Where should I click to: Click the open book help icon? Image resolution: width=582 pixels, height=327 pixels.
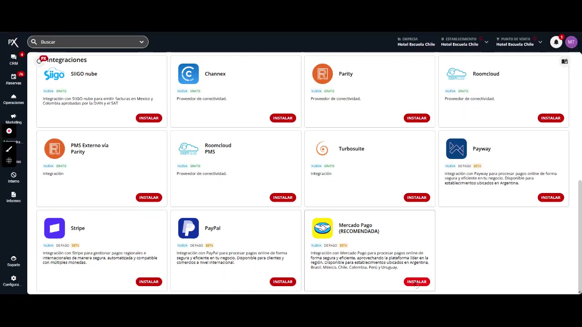click(x=564, y=61)
